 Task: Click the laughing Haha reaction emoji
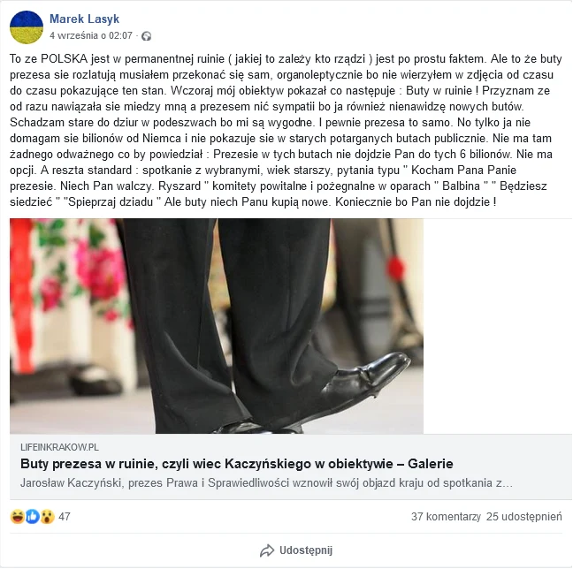click(17, 516)
